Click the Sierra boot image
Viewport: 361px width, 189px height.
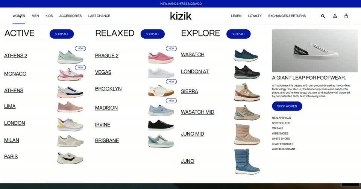tap(247, 92)
